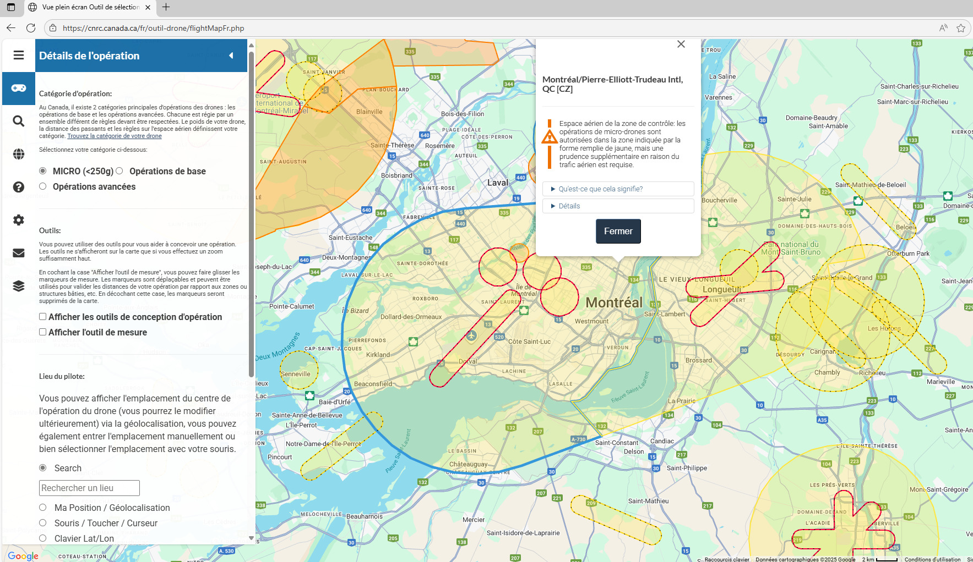The height and width of the screenshot is (562, 973).
Task: Open the settings gear sidebar icon
Action: pos(19,220)
